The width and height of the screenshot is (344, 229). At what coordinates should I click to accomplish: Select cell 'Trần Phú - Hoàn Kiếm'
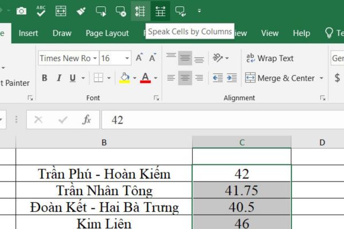click(x=104, y=173)
